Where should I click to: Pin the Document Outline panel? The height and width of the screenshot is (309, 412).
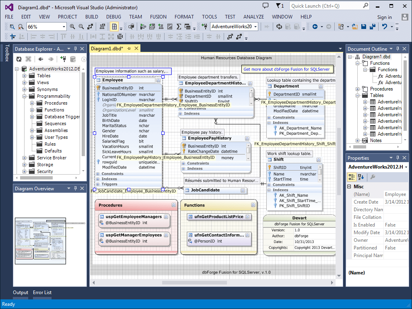pos(398,49)
